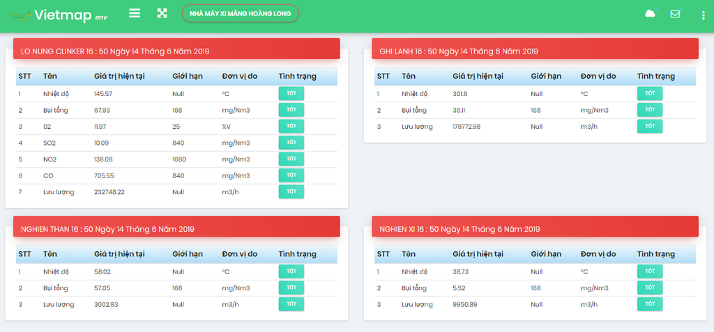Toggle fullscreen with the expand arrows icon
714x332 pixels.
(x=162, y=13)
